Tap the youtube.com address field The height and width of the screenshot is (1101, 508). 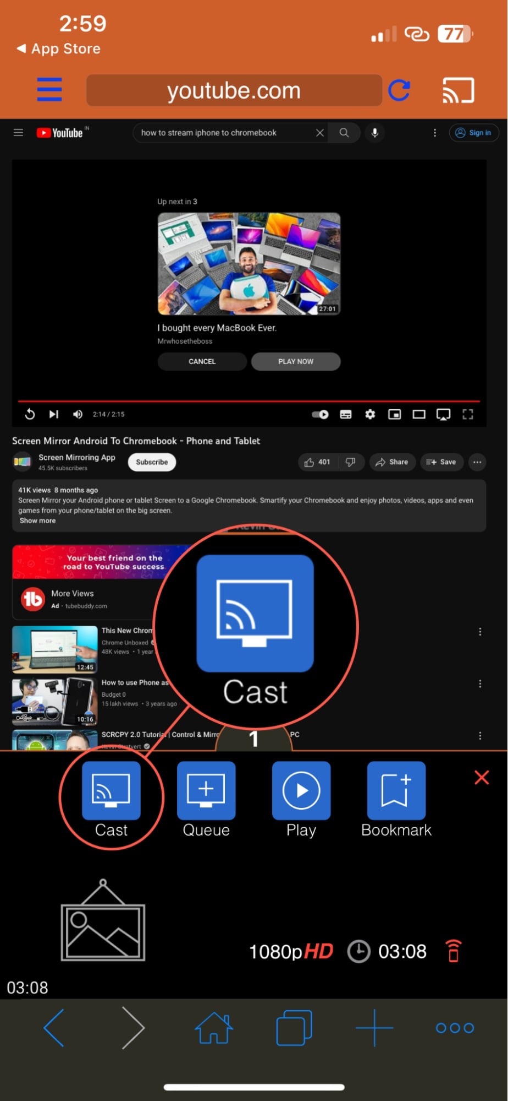point(234,90)
